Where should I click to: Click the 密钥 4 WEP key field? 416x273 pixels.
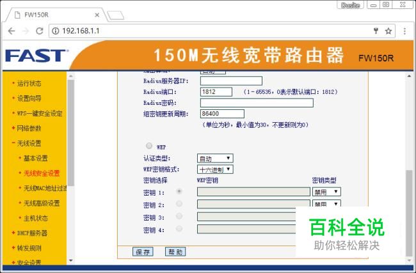click(x=246, y=229)
